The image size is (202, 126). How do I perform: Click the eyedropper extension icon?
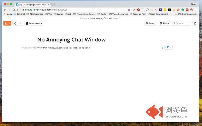134,10
